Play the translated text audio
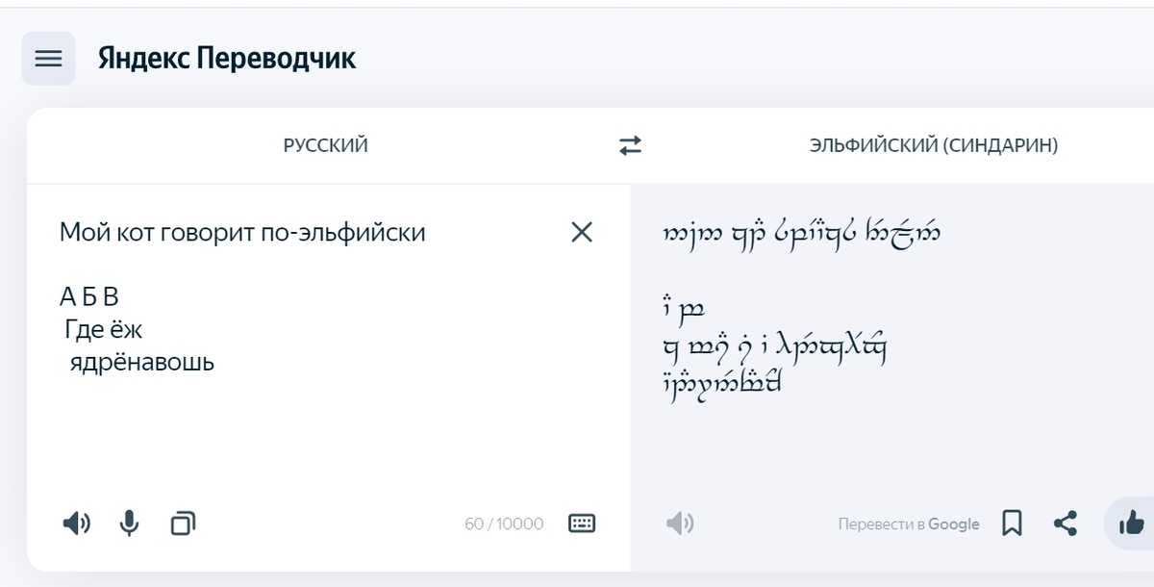This screenshot has width=1154, height=587. tap(680, 523)
